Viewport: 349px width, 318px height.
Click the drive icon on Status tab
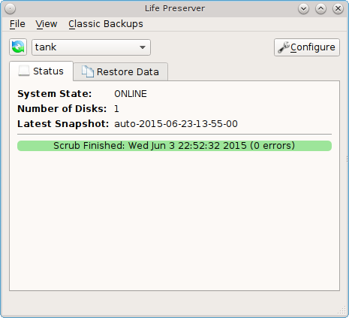click(24, 71)
